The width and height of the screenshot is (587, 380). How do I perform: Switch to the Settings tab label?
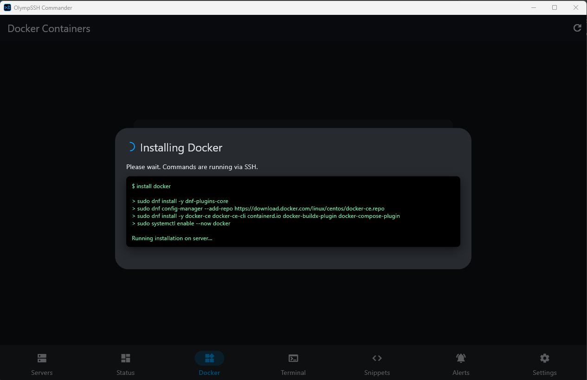point(545,373)
